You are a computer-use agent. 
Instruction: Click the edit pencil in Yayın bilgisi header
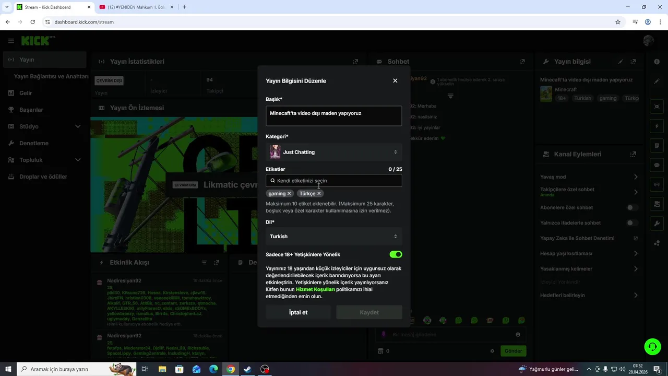[621, 62]
